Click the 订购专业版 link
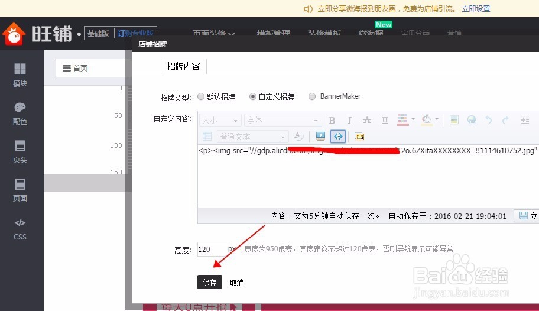 (135, 33)
